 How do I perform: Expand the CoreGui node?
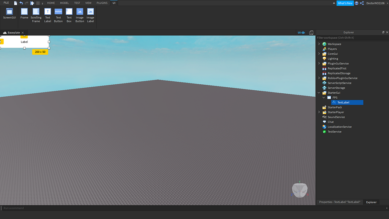coord(319,53)
